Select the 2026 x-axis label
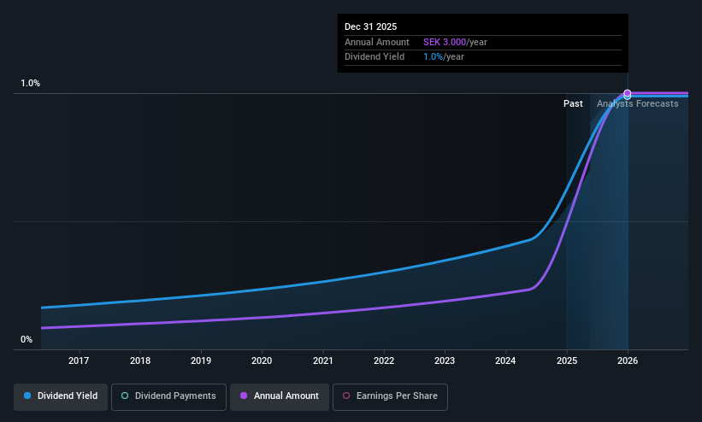The height and width of the screenshot is (422, 702). click(628, 360)
